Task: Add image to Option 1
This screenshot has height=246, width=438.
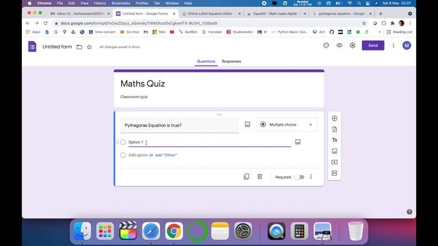Action: [298, 142]
